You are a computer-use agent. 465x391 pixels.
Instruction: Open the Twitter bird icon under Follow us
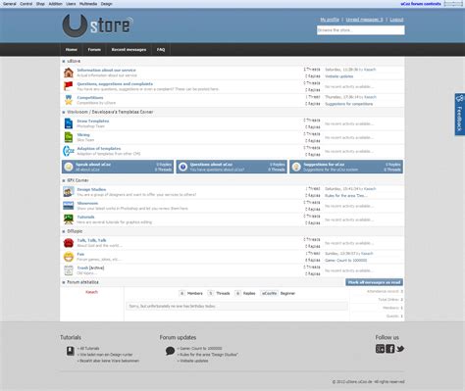(x=400, y=349)
